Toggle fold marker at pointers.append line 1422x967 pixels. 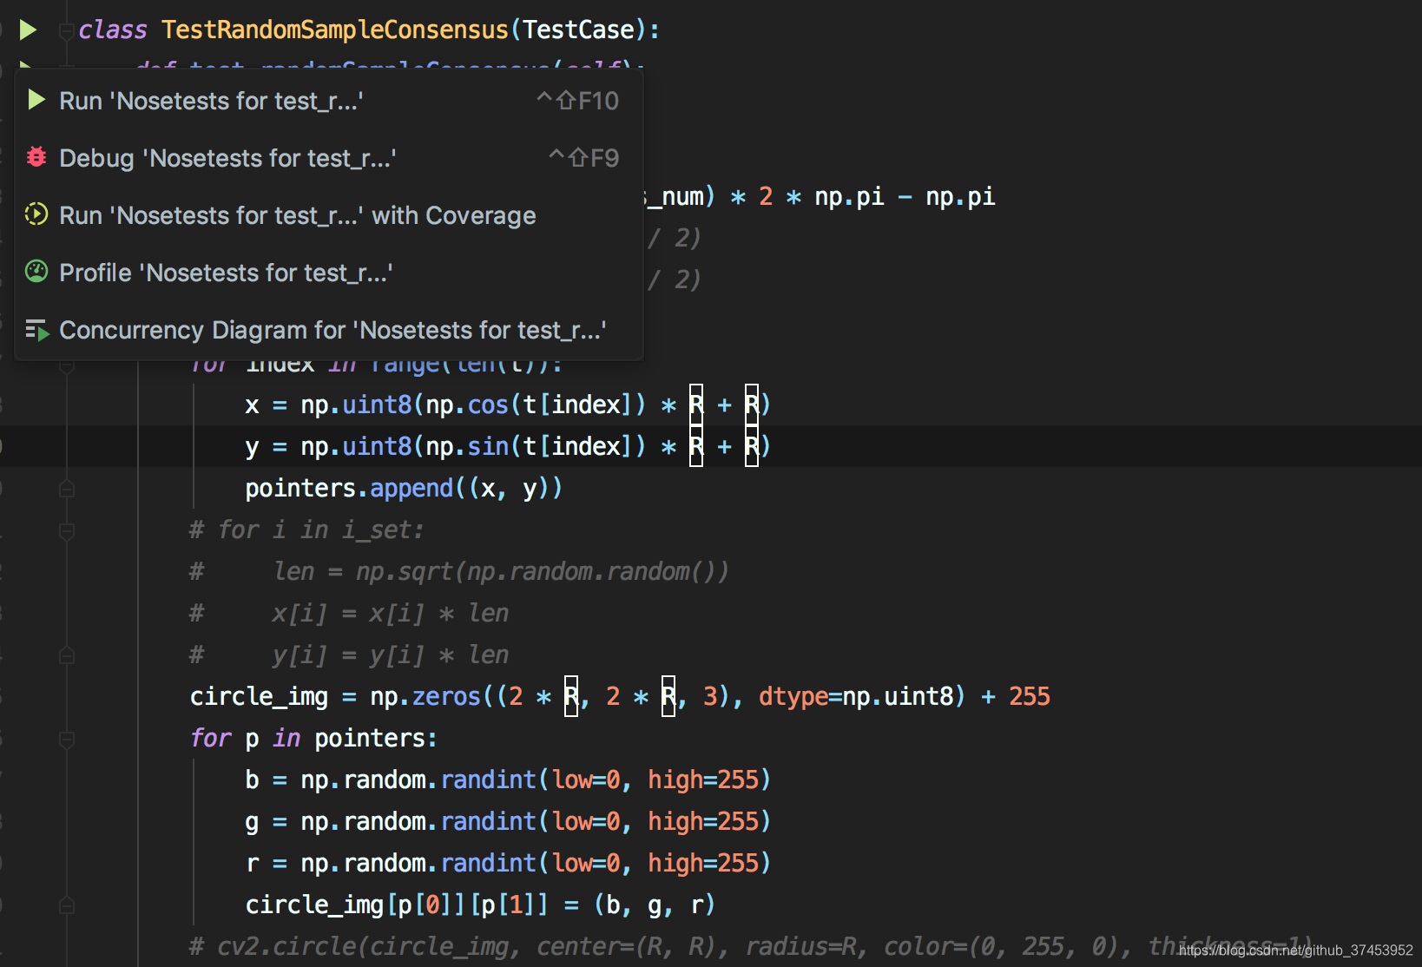(66, 489)
